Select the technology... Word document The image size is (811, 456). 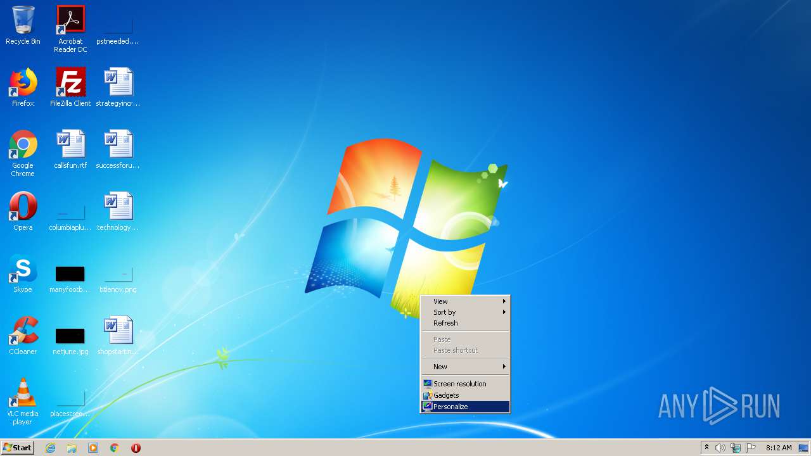[118, 212]
